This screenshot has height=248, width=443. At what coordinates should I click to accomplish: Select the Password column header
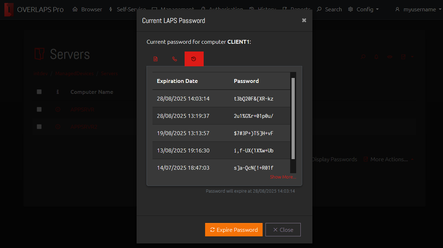tap(246, 81)
